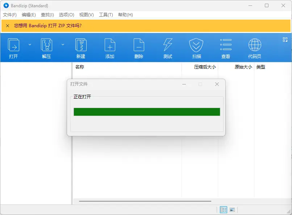Open the 帮助(H) menu
The height and width of the screenshot is (215, 292).
[x=125, y=15]
